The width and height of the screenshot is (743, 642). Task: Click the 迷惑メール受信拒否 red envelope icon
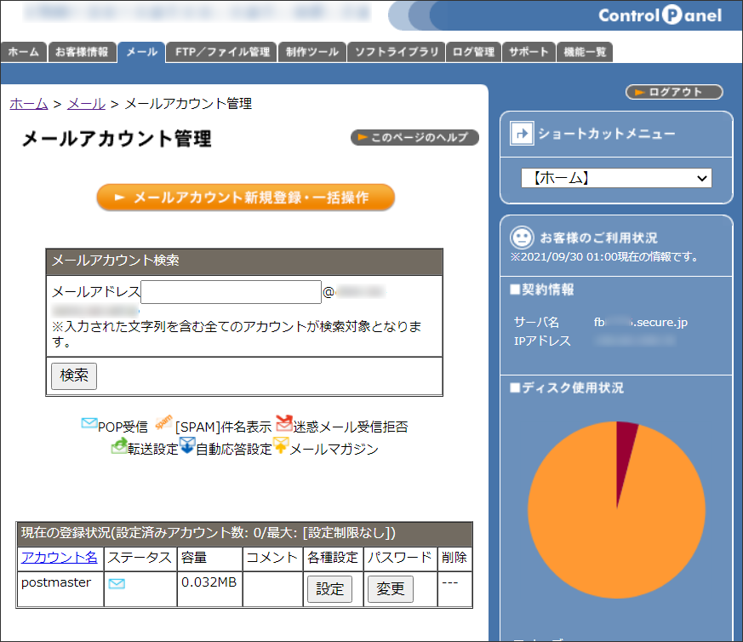283,423
